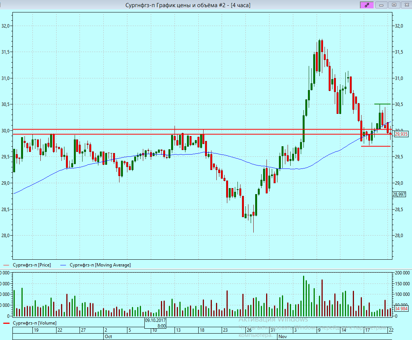Image resolution: width=412 pixels, height=340 pixels.
Task: Click the boxed value label 28,997
Action: pos(399,195)
